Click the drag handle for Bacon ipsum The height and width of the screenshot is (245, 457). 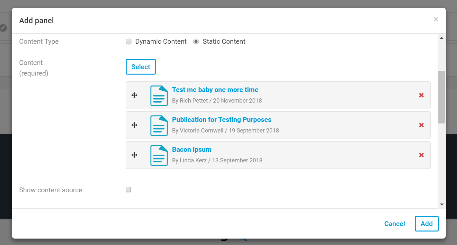coord(134,155)
